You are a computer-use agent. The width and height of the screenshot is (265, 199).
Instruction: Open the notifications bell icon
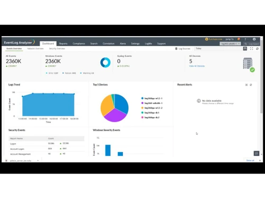coord(238,39)
